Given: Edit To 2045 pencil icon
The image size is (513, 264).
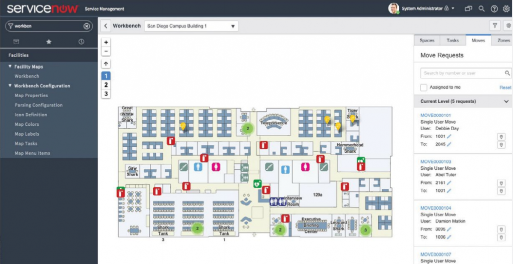Looking at the screenshot, I should point(449,144).
